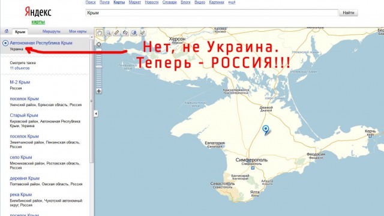
Task: Click the green карты link under logo
Action: 38,22
